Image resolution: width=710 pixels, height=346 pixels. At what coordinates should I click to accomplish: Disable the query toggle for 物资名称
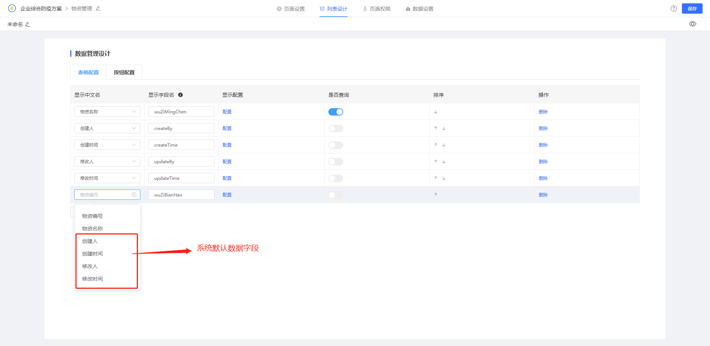point(336,112)
